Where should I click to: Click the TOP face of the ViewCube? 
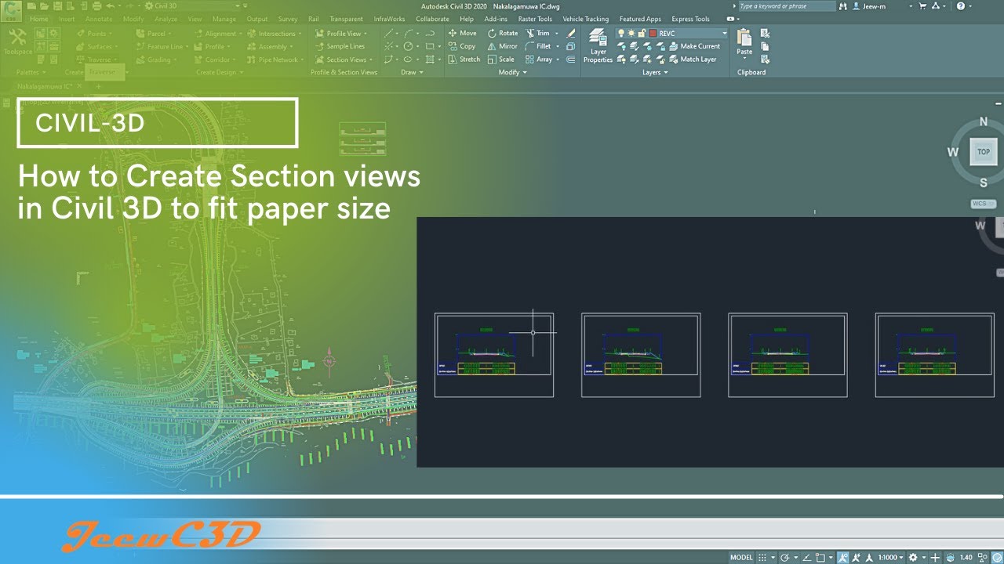[x=983, y=152]
